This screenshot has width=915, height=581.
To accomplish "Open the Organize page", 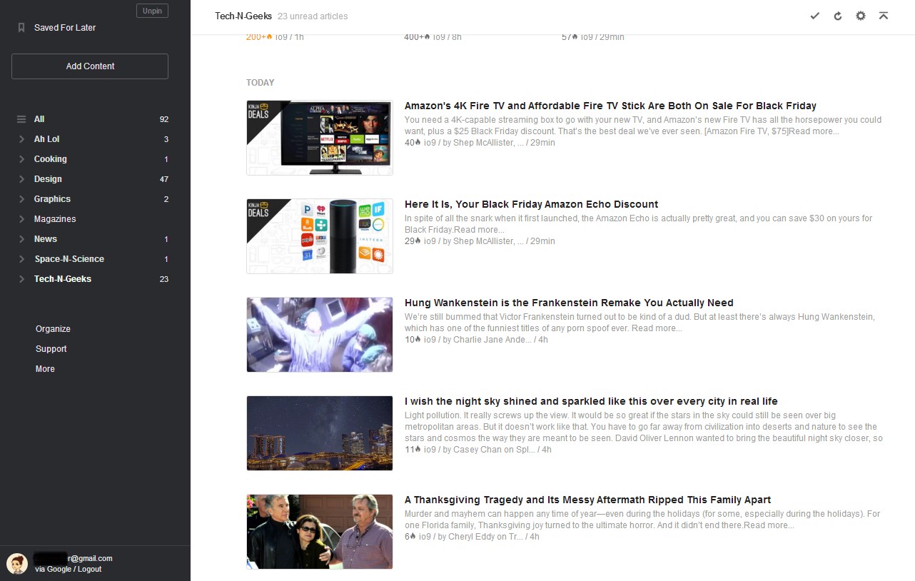I will [53, 329].
